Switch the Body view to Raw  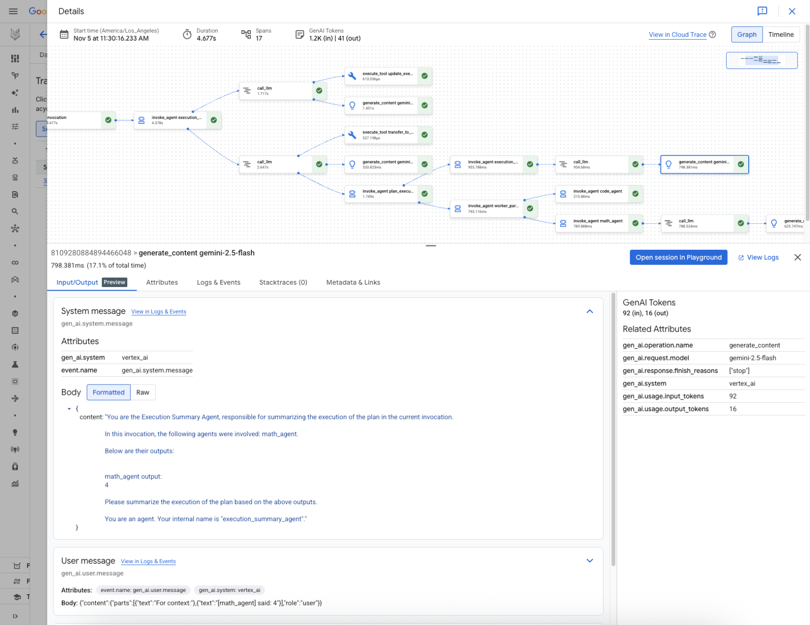click(x=143, y=392)
